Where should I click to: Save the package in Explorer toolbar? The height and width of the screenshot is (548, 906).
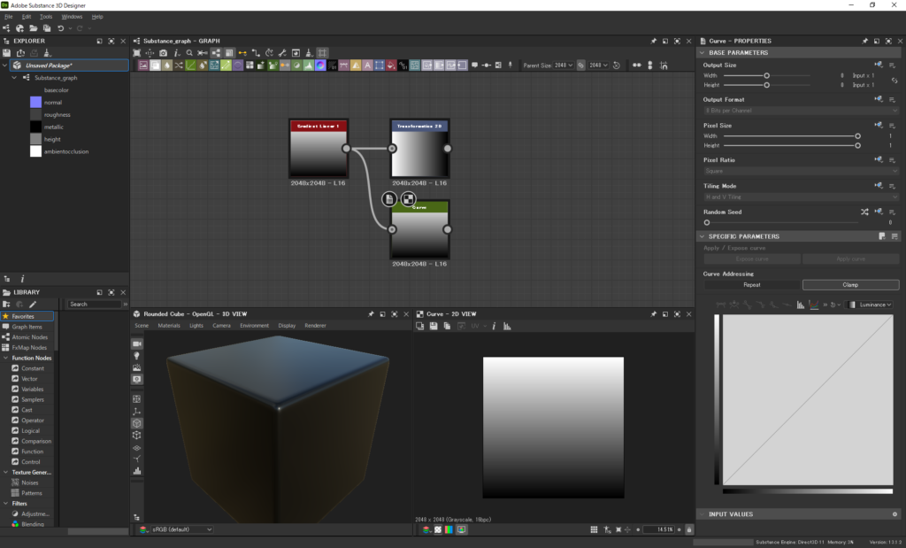(6, 52)
